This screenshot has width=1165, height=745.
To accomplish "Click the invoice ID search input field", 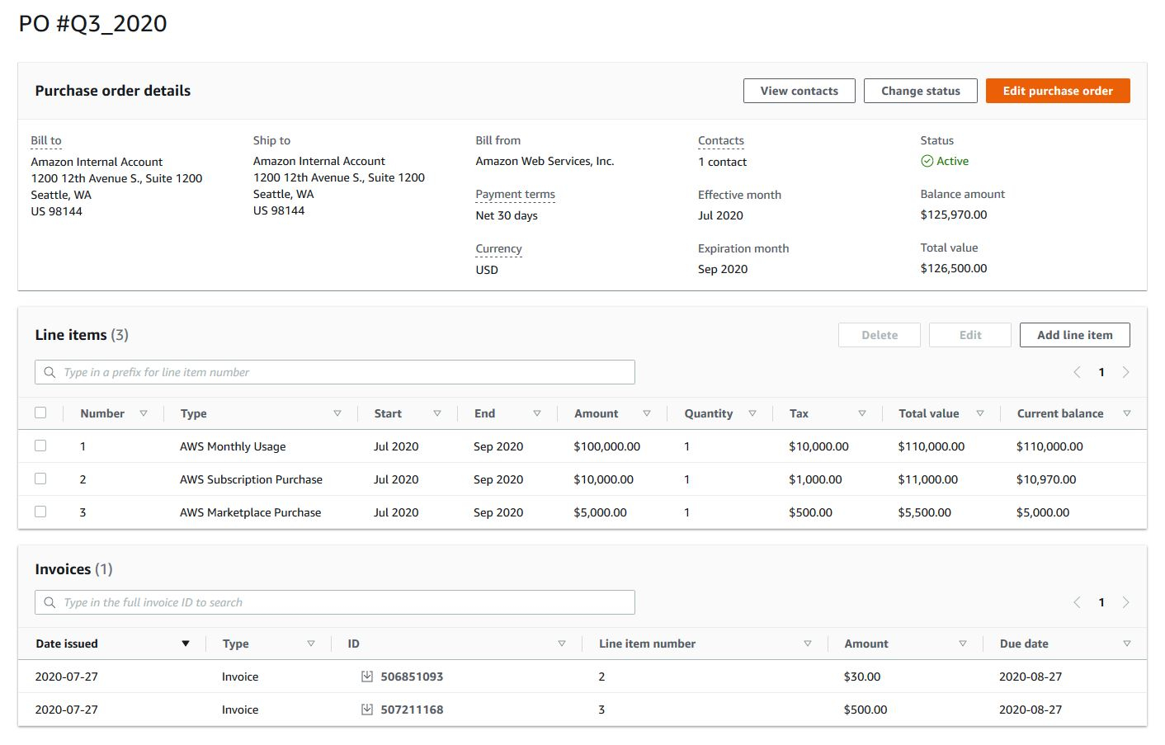I will point(330,602).
